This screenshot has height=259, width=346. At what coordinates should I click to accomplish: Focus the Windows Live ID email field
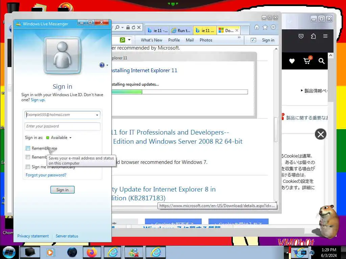pos(60,115)
